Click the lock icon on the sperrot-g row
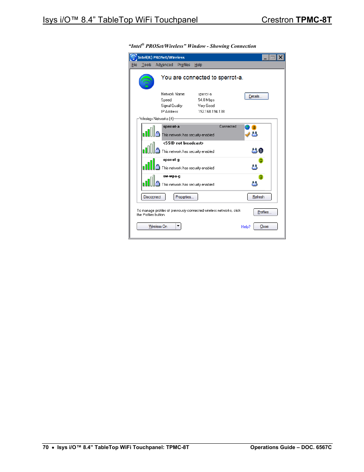 coord(158,167)
